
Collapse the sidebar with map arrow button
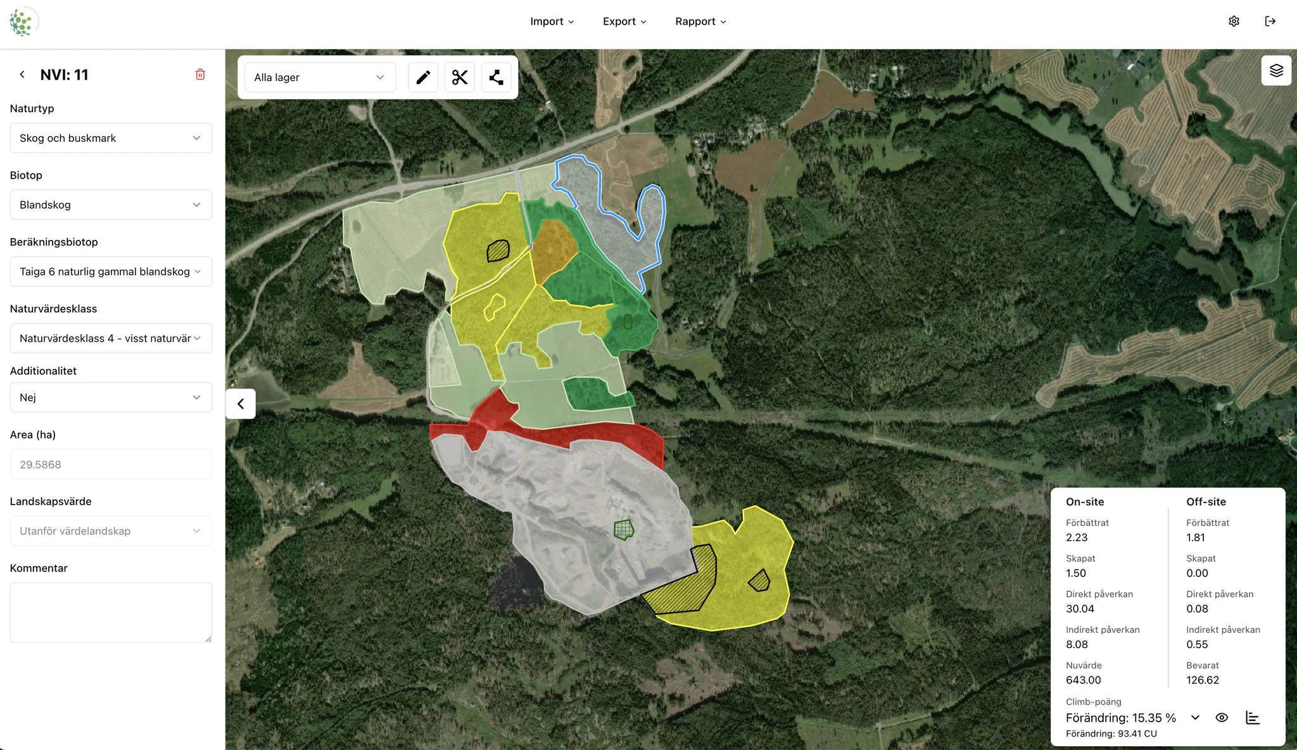241,404
